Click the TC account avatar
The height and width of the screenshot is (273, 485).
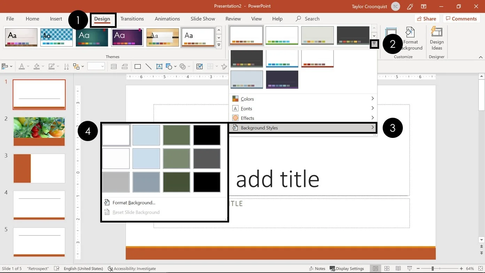tap(395, 6)
